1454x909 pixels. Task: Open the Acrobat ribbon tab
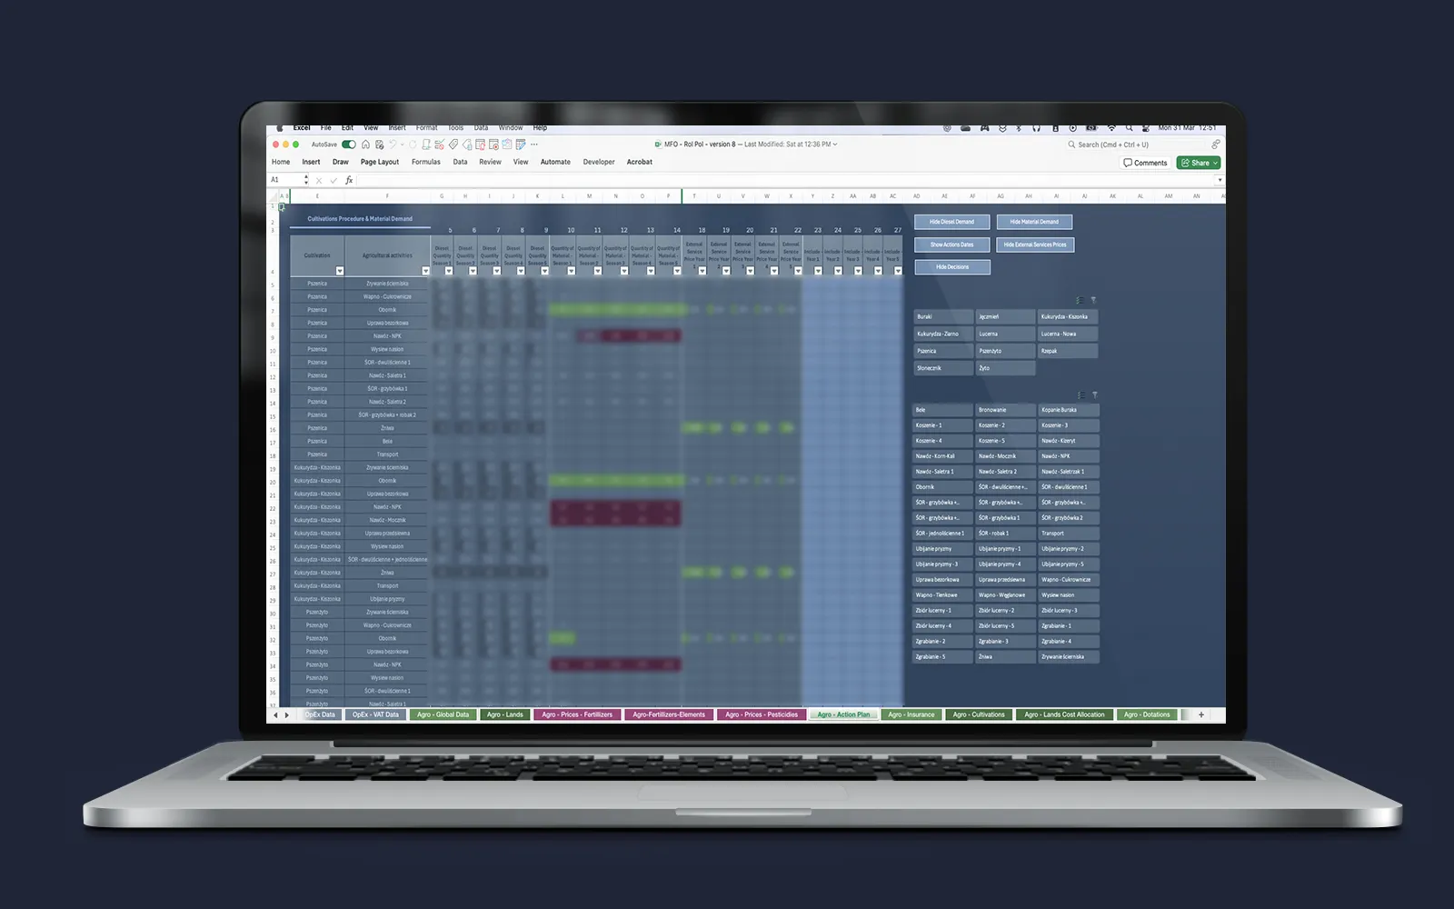tap(640, 162)
